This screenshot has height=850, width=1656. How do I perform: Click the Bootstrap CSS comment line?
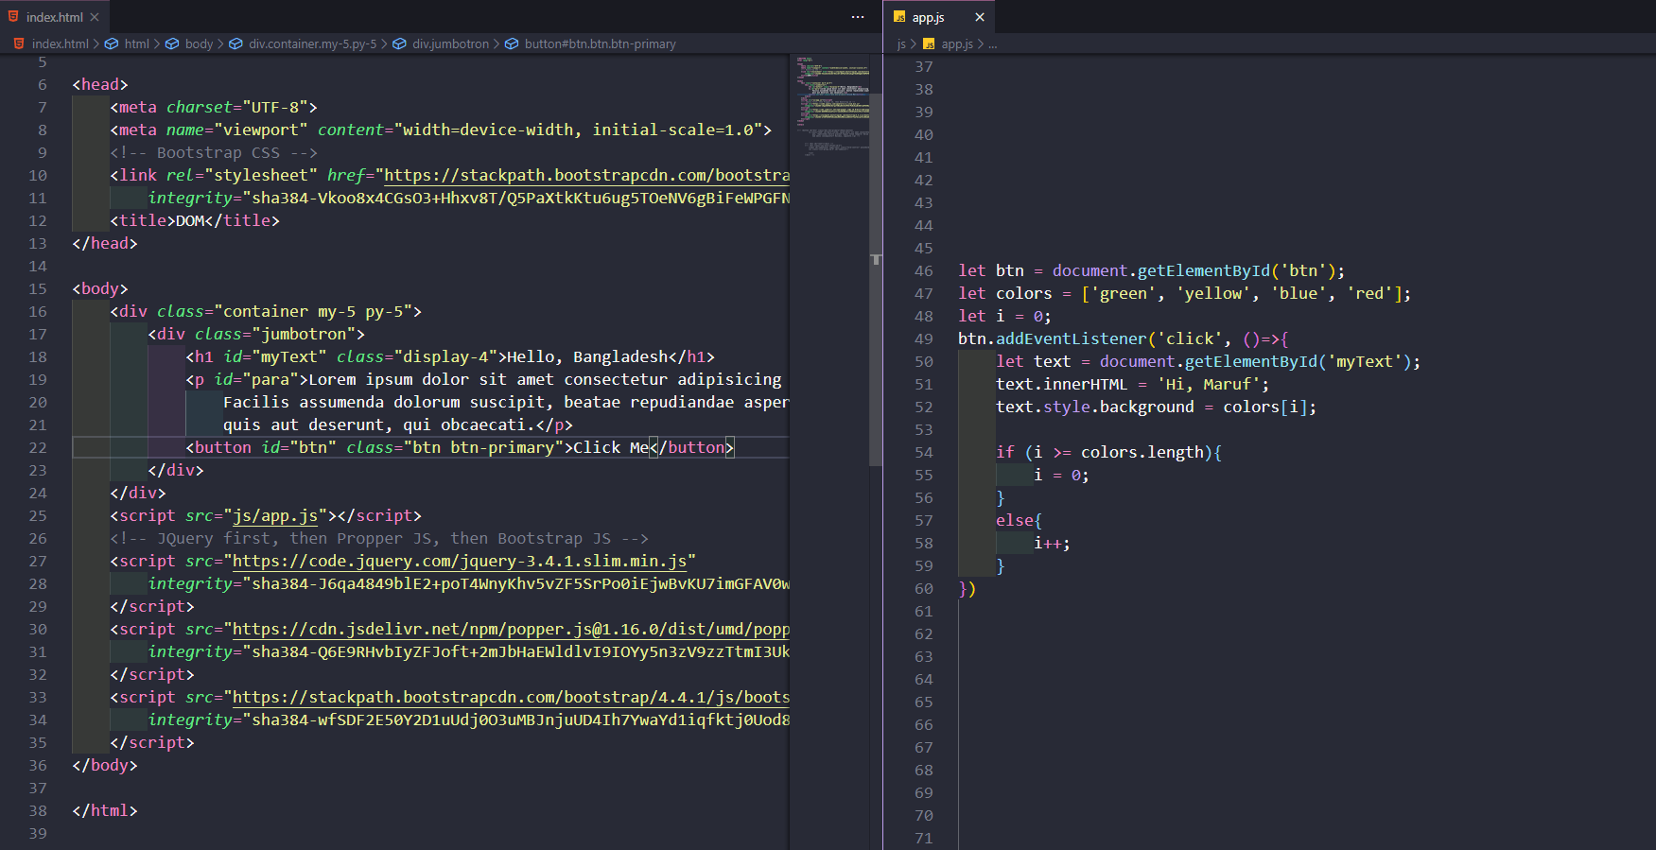coord(214,152)
